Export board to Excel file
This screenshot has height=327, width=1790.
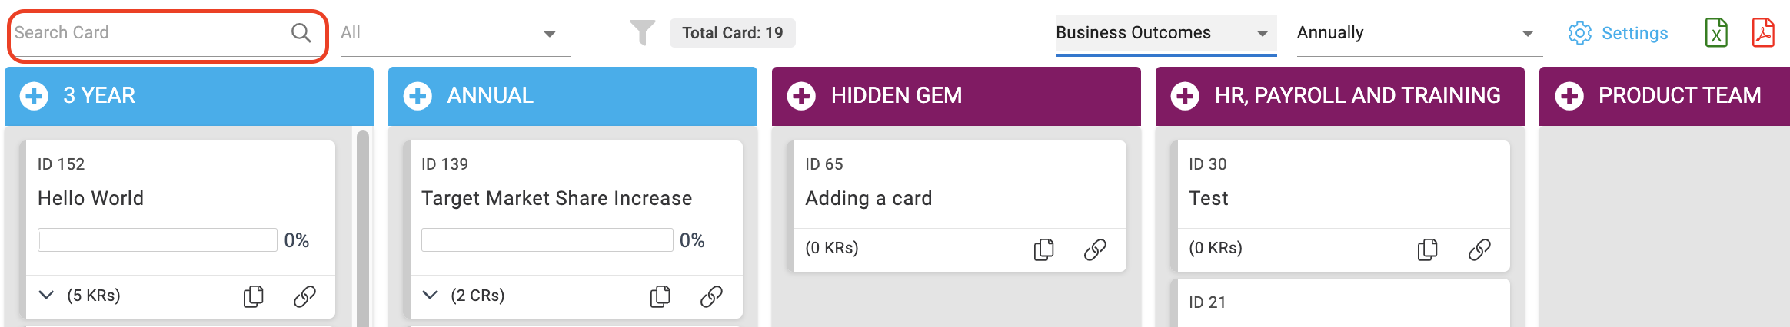[1716, 33]
